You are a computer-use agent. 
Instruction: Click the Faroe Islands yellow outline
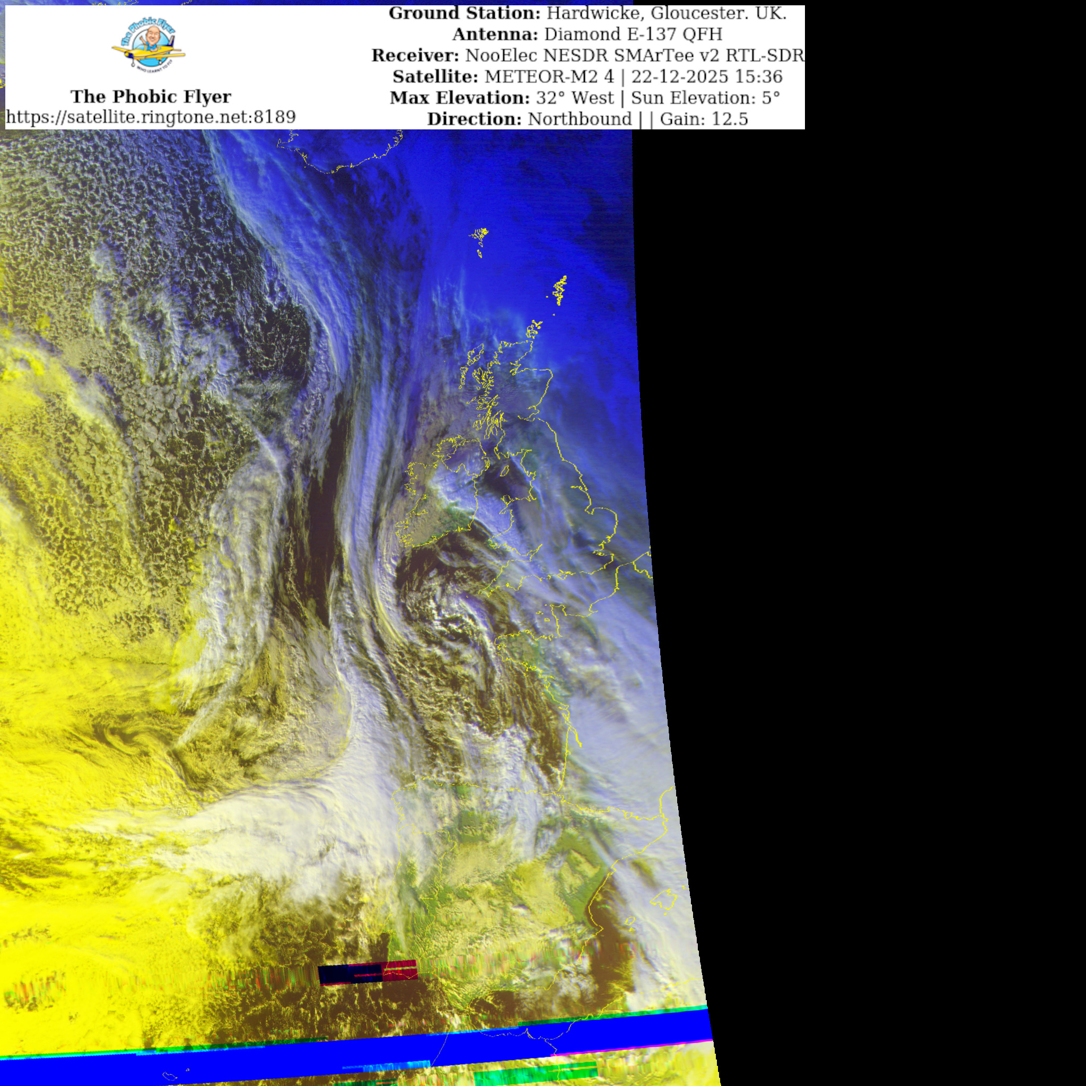pos(479,238)
